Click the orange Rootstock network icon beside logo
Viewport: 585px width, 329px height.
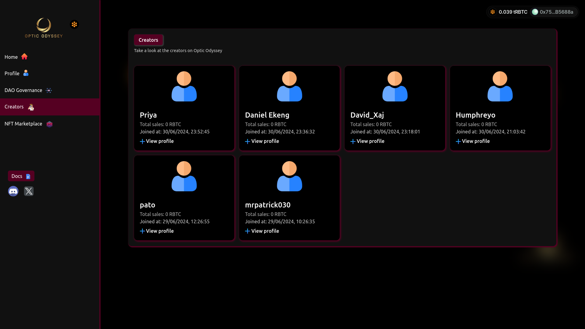click(74, 24)
